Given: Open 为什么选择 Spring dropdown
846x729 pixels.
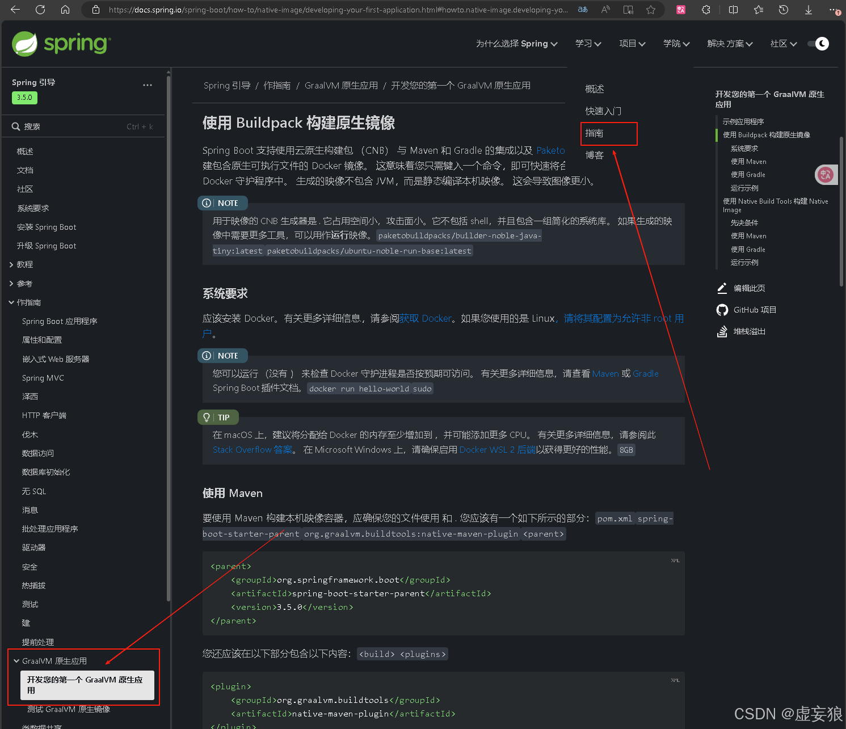Looking at the screenshot, I should pos(516,44).
